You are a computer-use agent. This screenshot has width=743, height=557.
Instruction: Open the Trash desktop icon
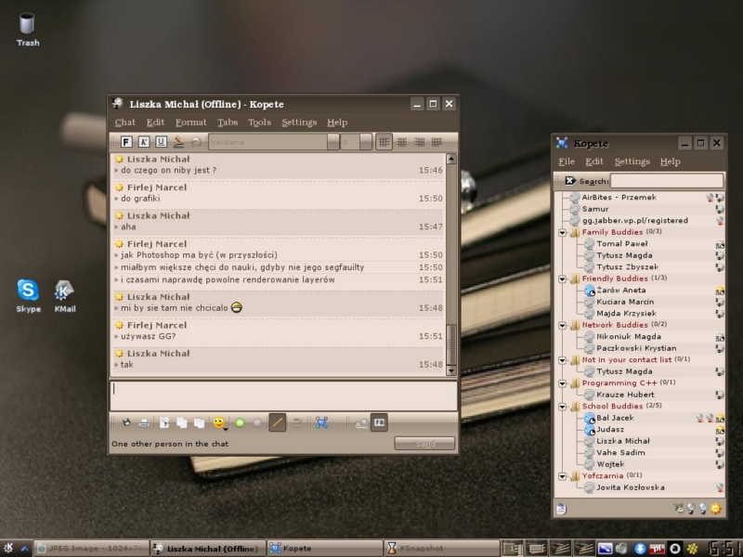[28, 30]
